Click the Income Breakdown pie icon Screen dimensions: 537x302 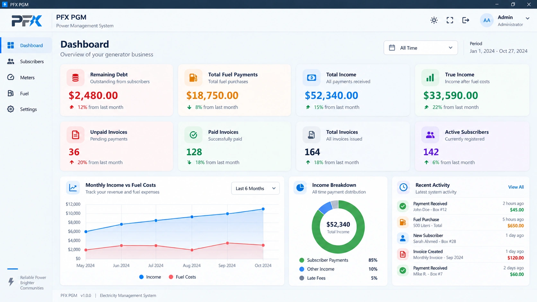tap(300, 187)
